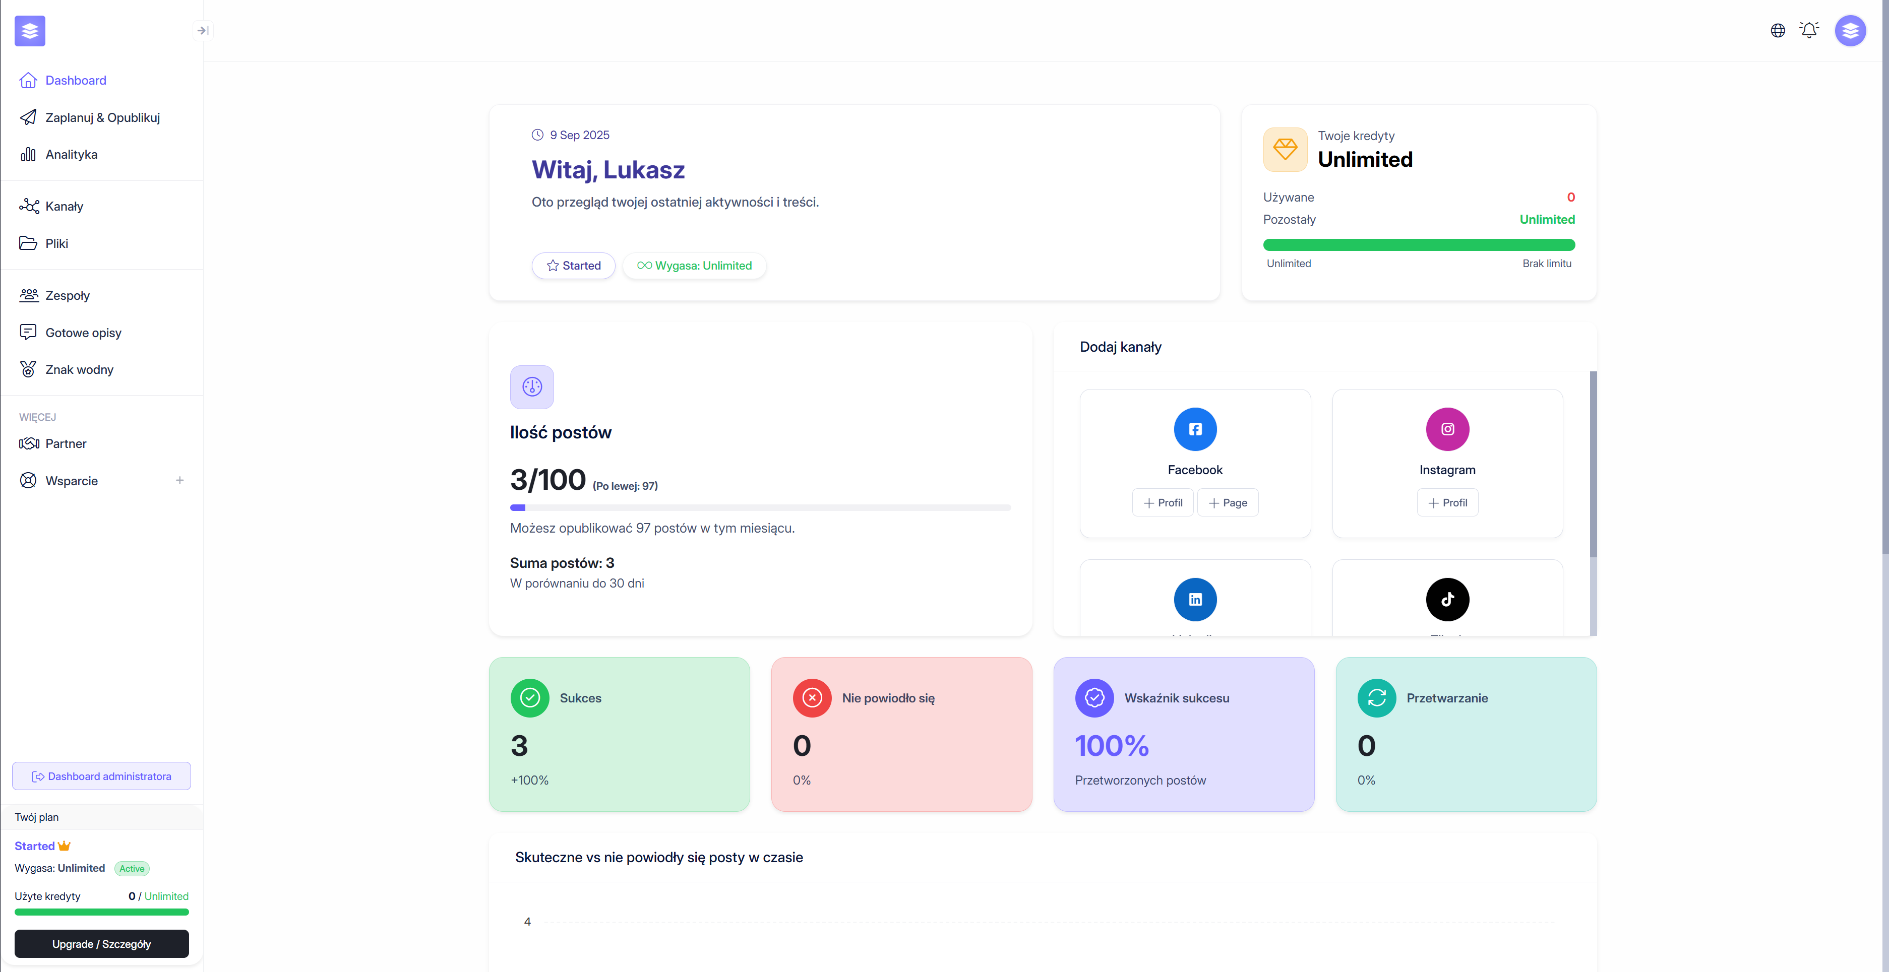Click the post count progress bar
This screenshot has height=972, width=1889.
[x=760, y=507]
